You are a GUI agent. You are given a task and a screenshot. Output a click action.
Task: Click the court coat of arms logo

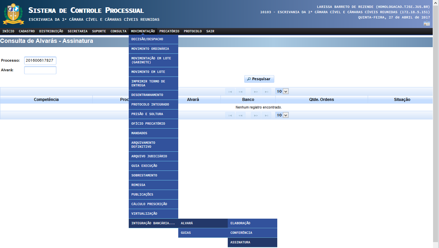coord(13,14)
